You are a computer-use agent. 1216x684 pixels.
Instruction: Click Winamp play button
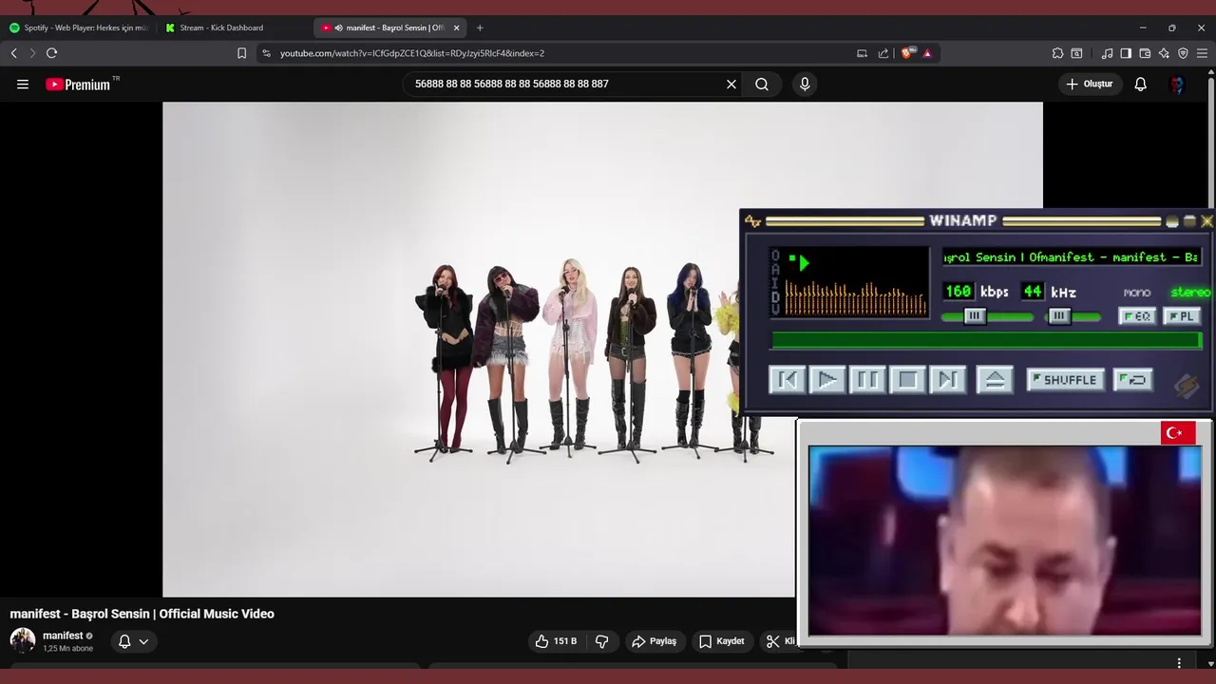[827, 380]
